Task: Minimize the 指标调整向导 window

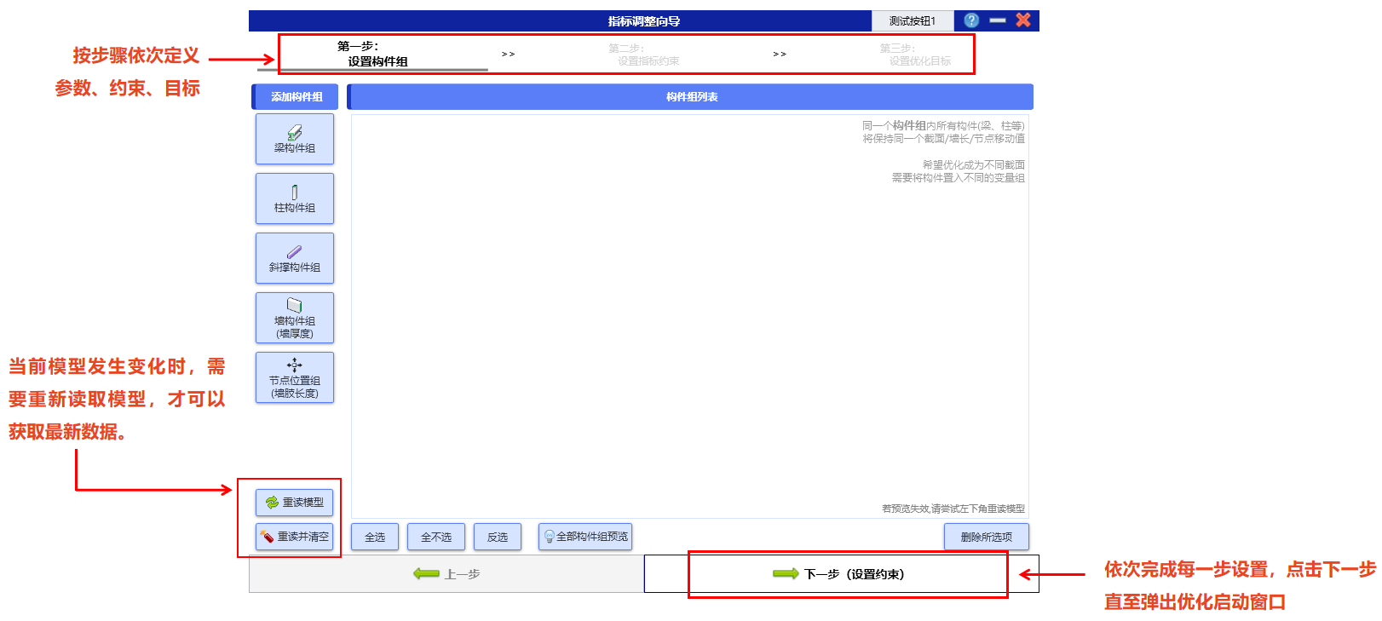Action: click(998, 20)
